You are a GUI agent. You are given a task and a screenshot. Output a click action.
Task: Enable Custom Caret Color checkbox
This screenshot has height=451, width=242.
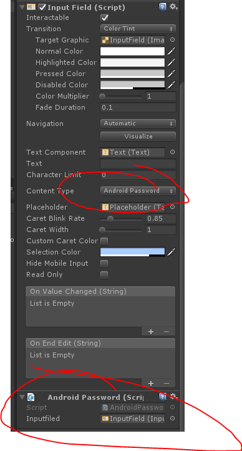[104, 241]
